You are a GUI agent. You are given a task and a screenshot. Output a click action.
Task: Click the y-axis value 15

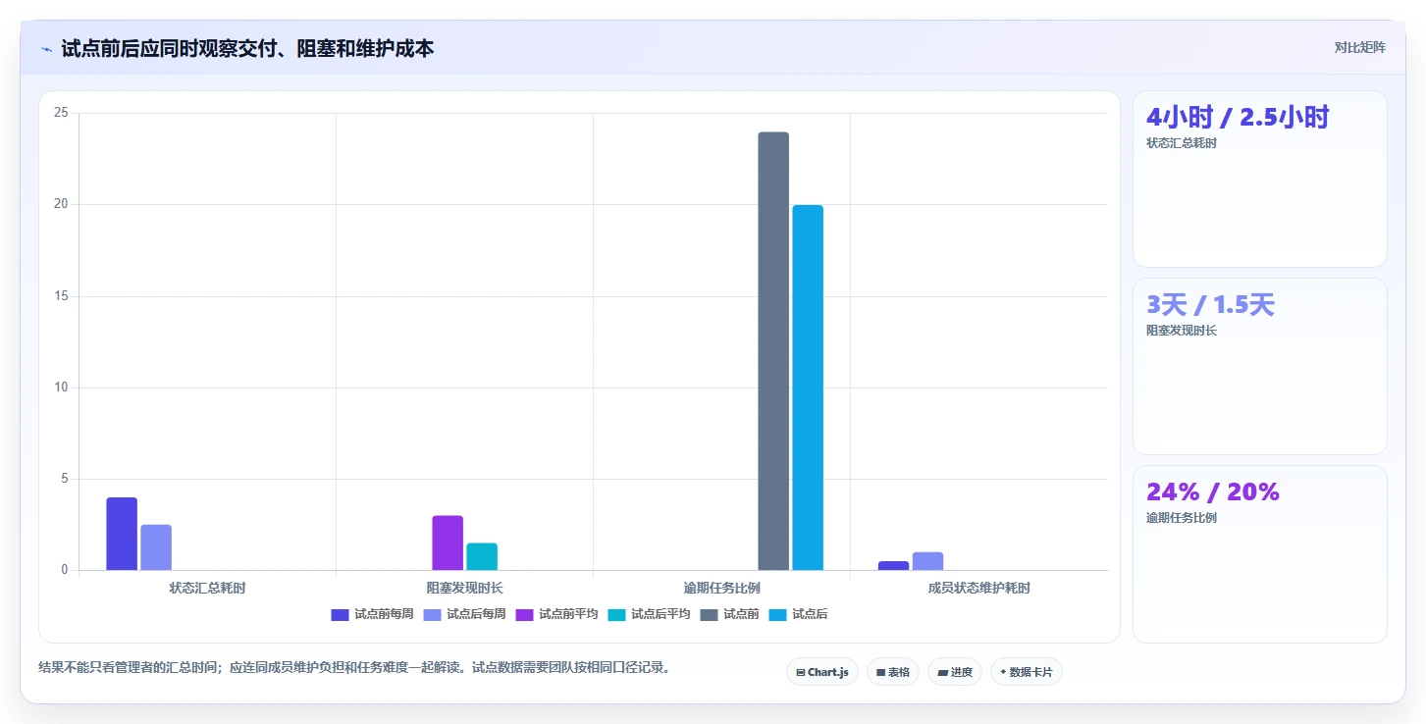[61, 296]
